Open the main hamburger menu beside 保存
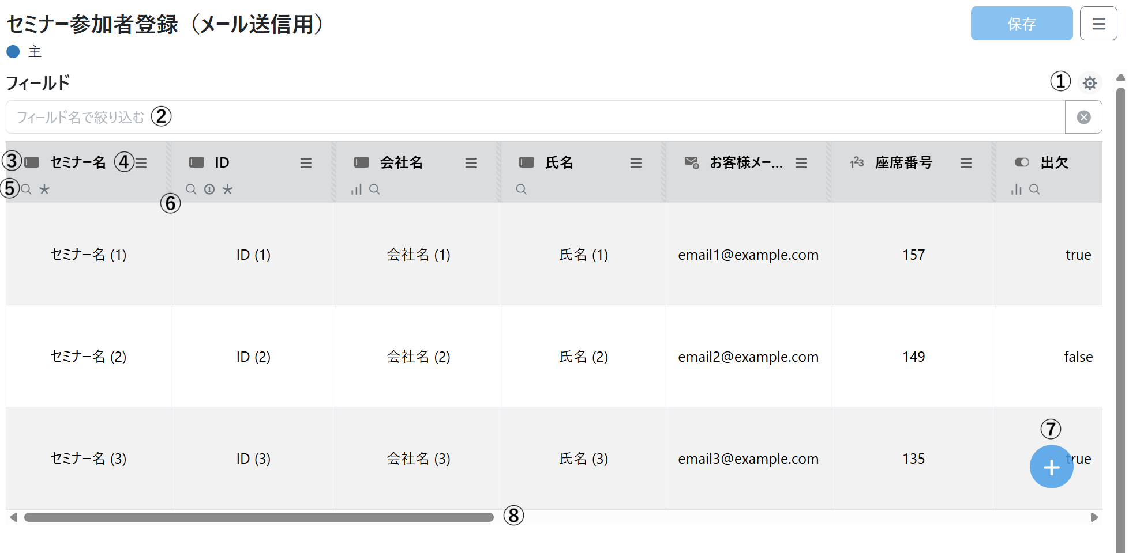The height and width of the screenshot is (553, 1129). tap(1098, 24)
